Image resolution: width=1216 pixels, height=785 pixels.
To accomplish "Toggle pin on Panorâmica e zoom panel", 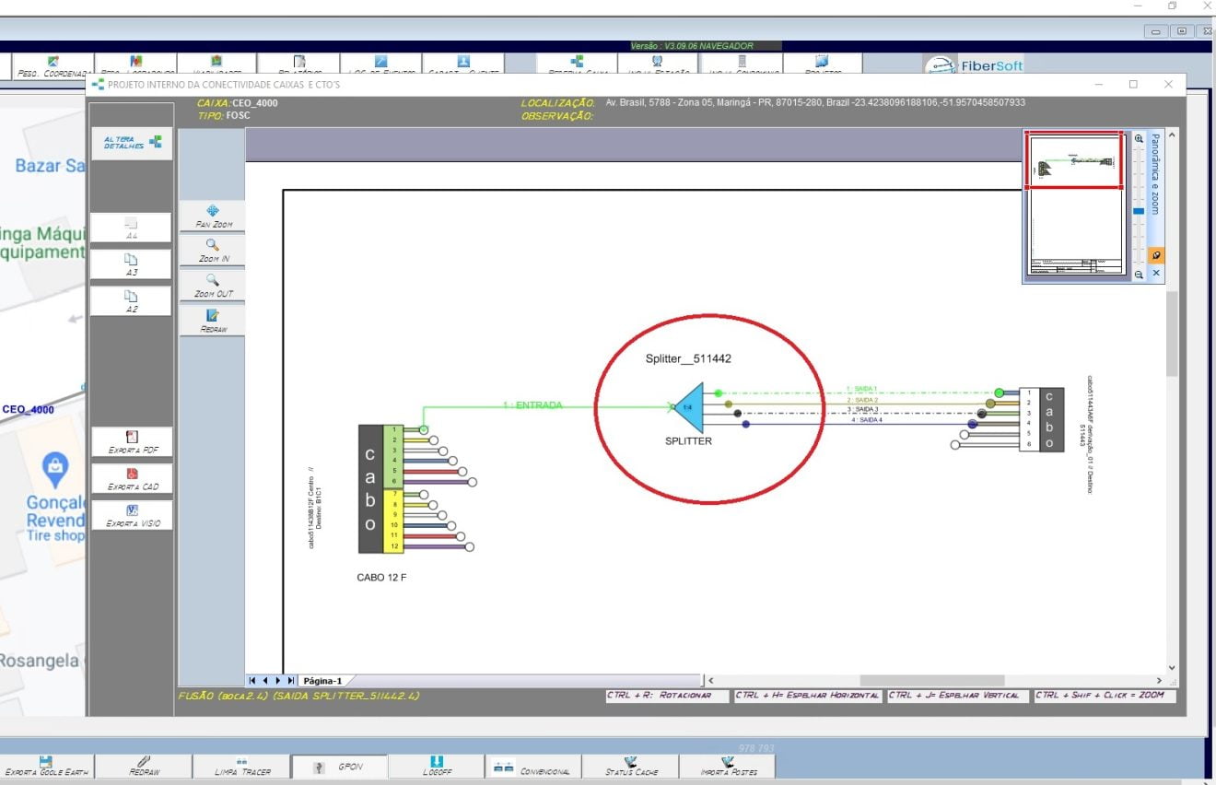I will coord(1156,255).
